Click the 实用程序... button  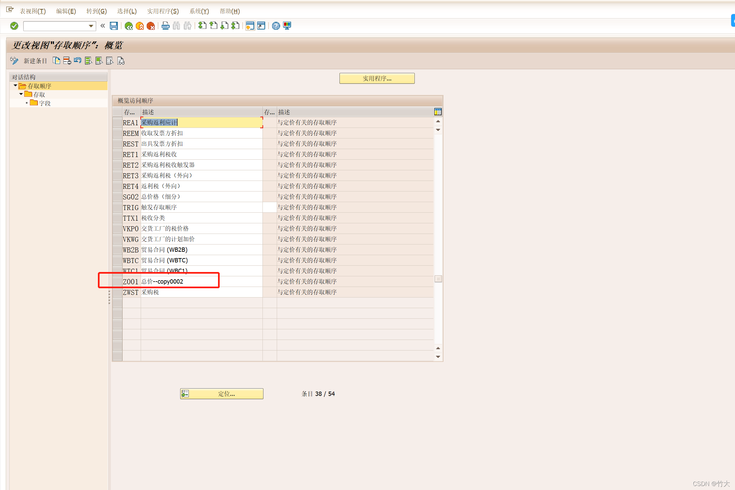coord(377,79)
